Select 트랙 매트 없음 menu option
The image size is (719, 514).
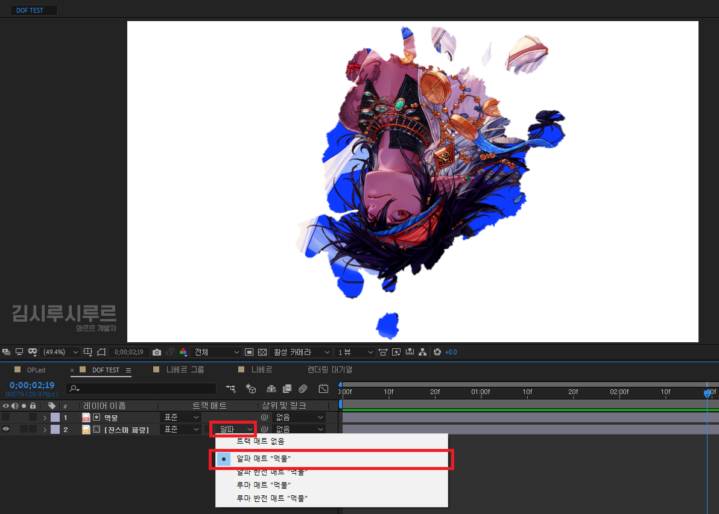click(332, 441)
